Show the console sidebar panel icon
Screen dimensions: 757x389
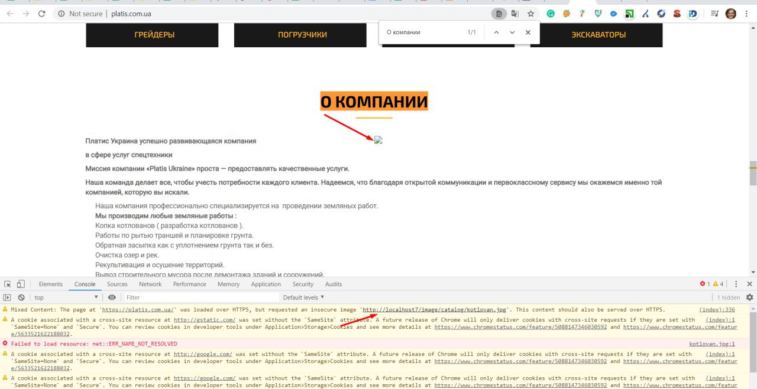click(7, 298)
